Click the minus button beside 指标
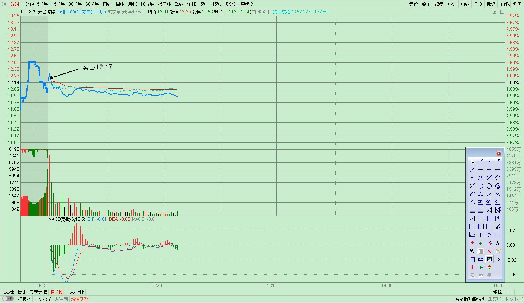Image resolution: width=524 pixels, height=303 pixels. pyautogui.click(x=519, y=293)
